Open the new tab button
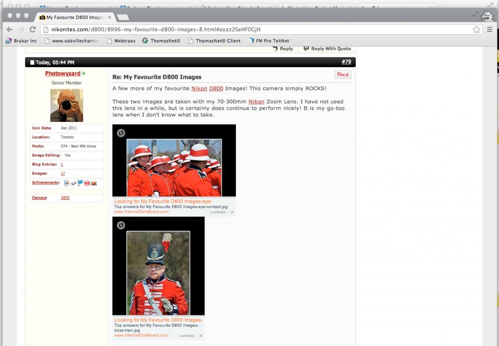 pyautogui.click(x=123, y=17)
